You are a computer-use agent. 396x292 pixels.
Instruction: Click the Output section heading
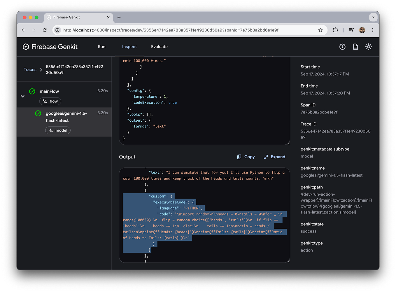click(x=127, y=157)
